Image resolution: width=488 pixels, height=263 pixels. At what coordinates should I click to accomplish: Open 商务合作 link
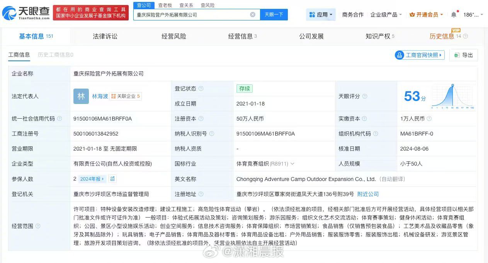[x=353, y=15]
